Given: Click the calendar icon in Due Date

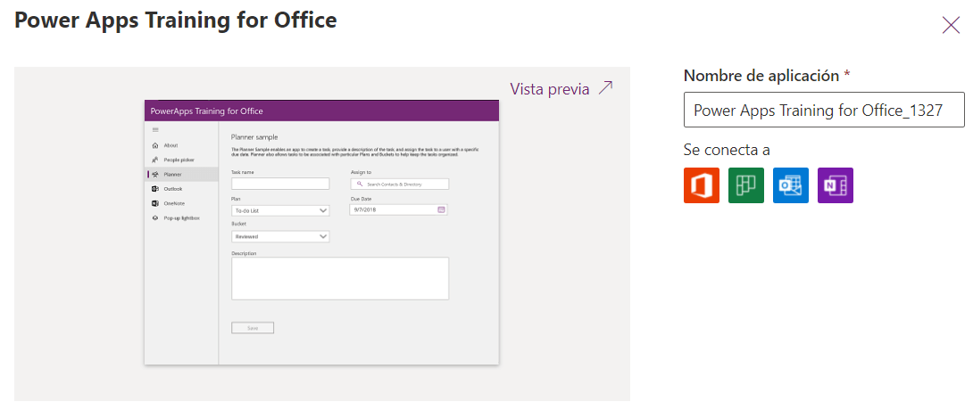Looking at the screenshot, I should (441, 209).
